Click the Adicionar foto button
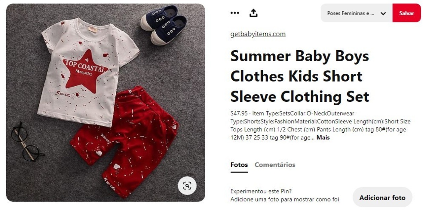Viewport: 423px width, 211px height. (x=382, y=198)
